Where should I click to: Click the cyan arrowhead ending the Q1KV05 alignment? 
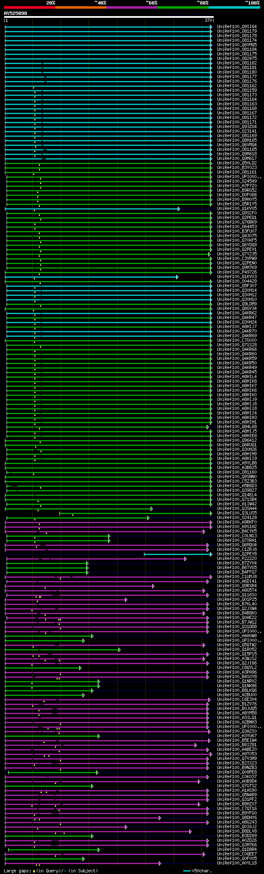pyautogui.click(x=179, y=209)
